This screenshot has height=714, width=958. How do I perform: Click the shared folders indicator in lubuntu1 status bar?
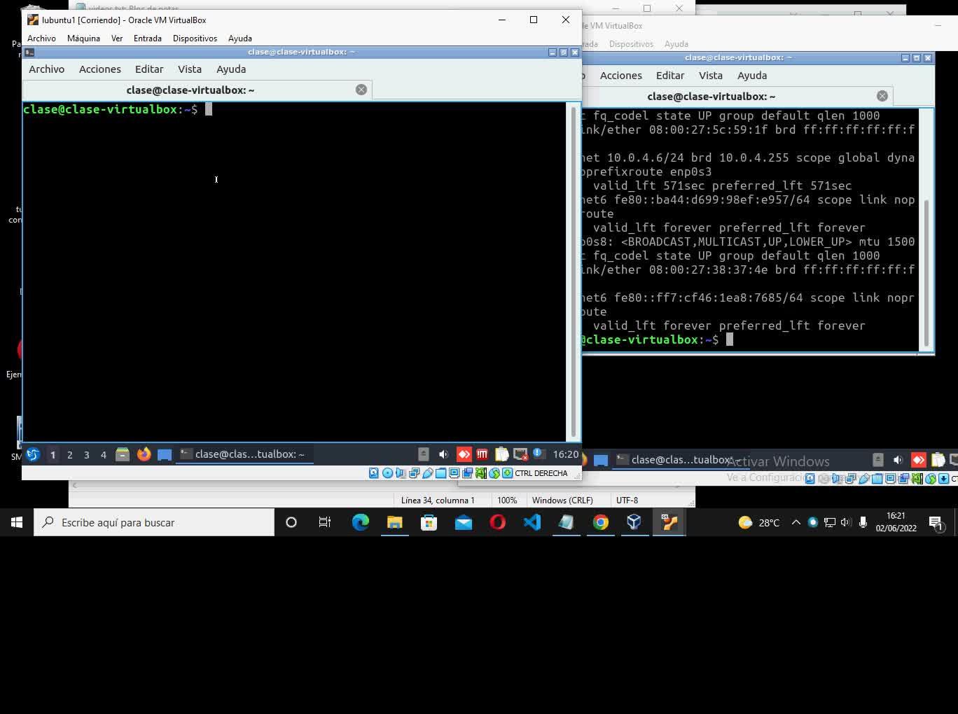(440, 473)
